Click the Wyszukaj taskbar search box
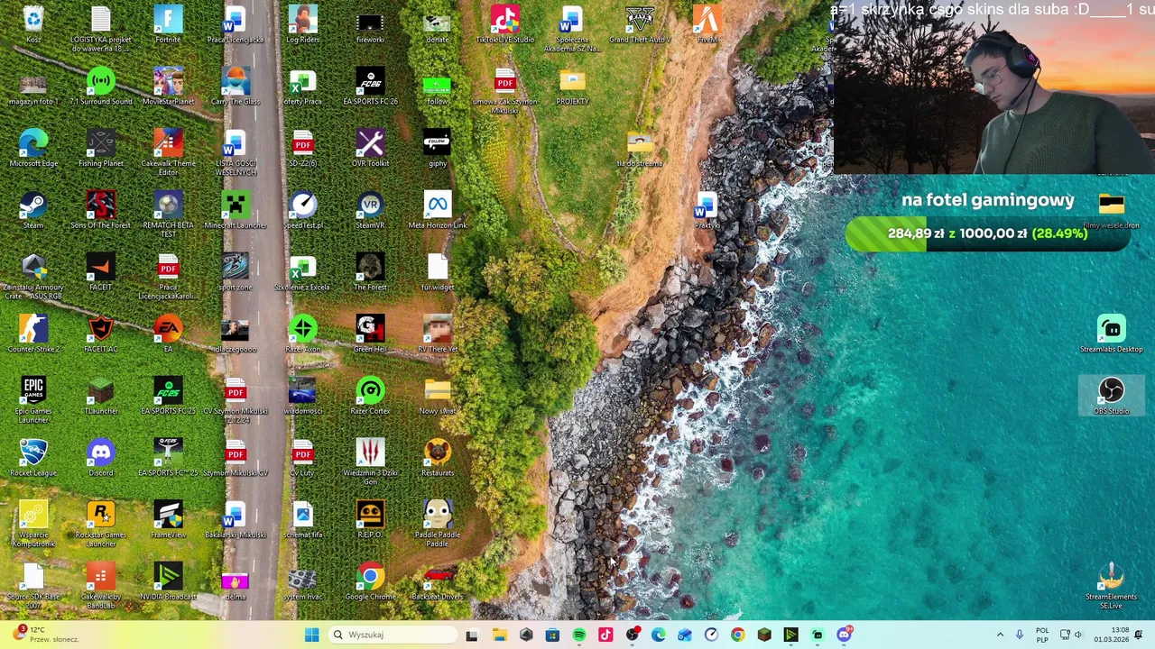The image size is (1155, 649). (393, 635)
